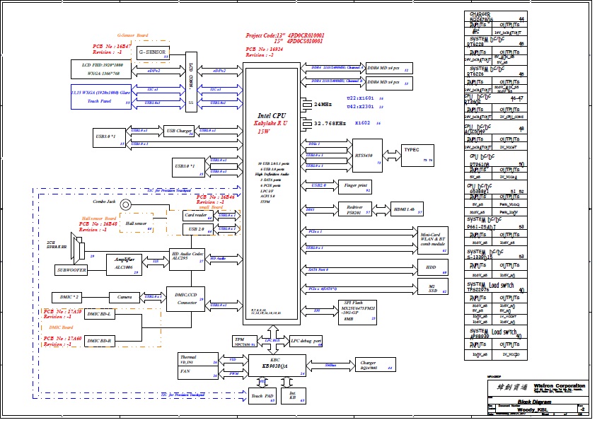
Task: Click the 24MHz crystal symbol
Action: 306,105
